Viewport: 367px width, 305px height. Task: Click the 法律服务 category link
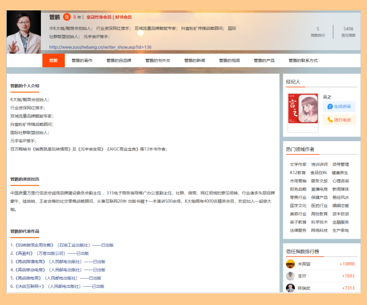(298, 230)
